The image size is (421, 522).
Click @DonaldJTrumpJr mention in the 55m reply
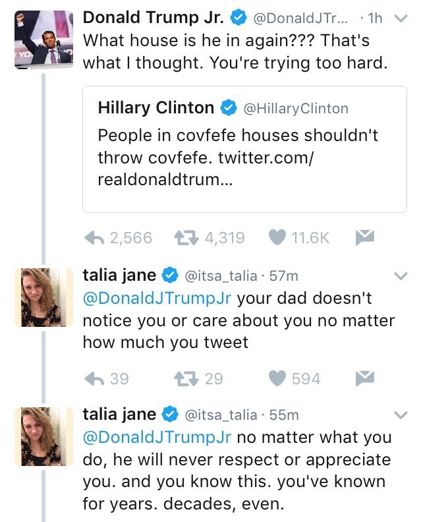[x=157, y=438]
